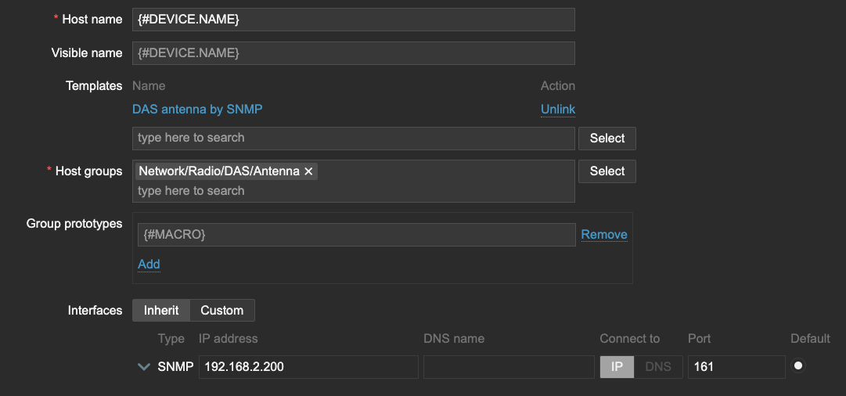Click the Host groups search field
Viewport: 846px width, 396px height.
click(x=354, y=191)
